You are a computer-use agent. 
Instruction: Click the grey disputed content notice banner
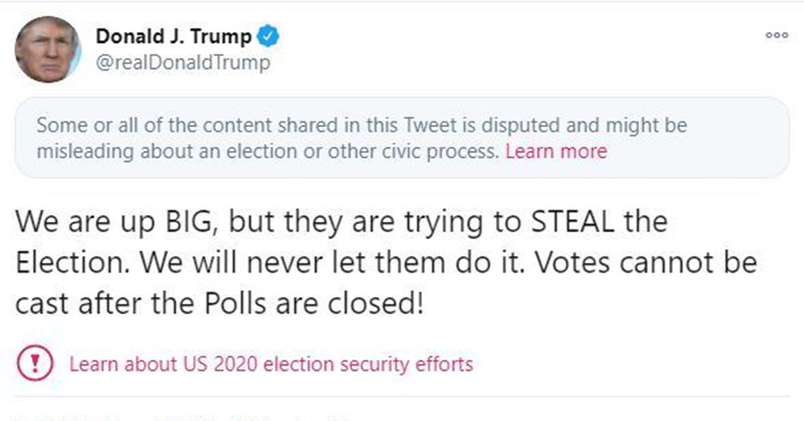402,138
